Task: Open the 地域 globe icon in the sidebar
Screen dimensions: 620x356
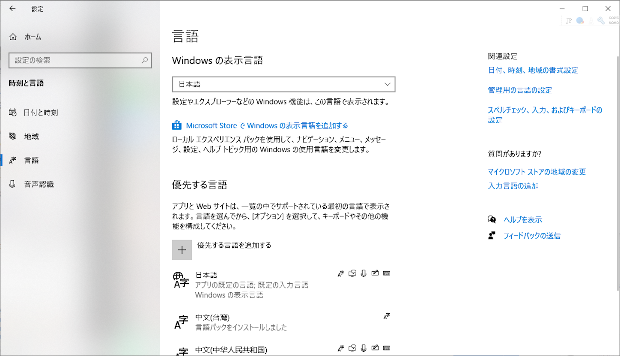Action: [x=13, y=136]
